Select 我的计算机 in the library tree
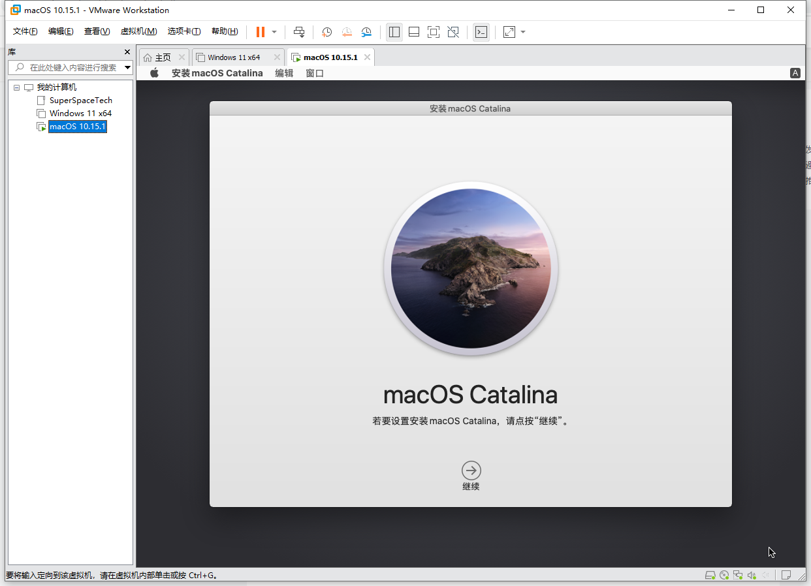811x586 pixels. 56,87
